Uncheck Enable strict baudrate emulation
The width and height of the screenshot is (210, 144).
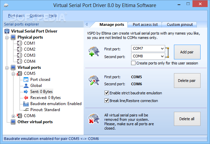pyautogui.click(x=107, y=93)
